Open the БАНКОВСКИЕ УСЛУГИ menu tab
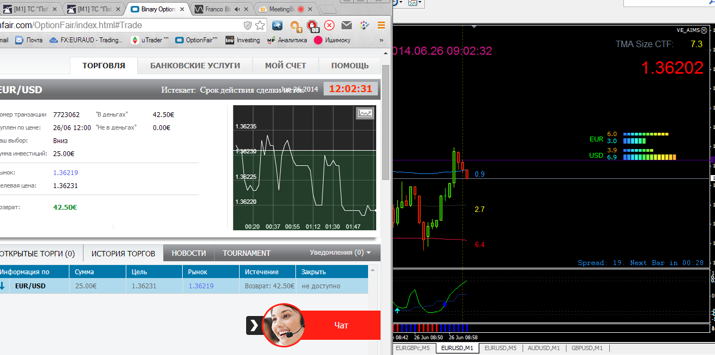Screen dimensions: 715x355 coord(195,66)
